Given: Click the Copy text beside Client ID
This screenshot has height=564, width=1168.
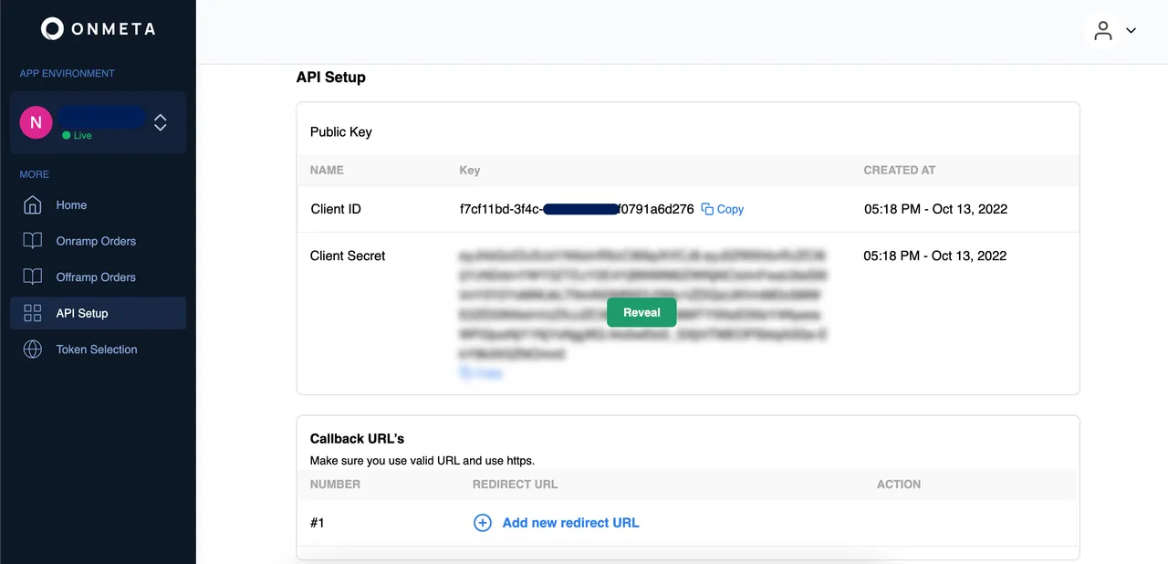Looking at the screenshot, I should (730, 209).
